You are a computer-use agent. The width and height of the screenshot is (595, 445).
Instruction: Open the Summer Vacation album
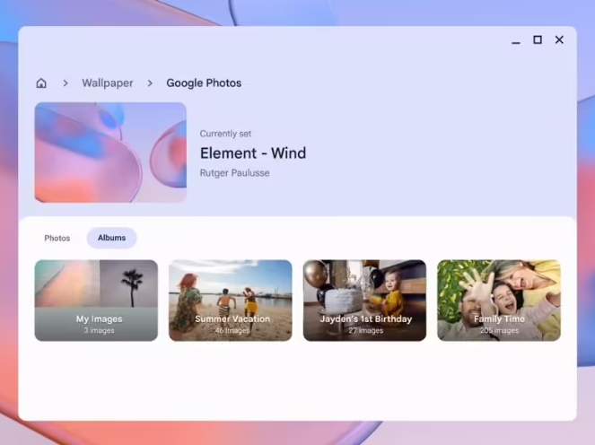231,301
